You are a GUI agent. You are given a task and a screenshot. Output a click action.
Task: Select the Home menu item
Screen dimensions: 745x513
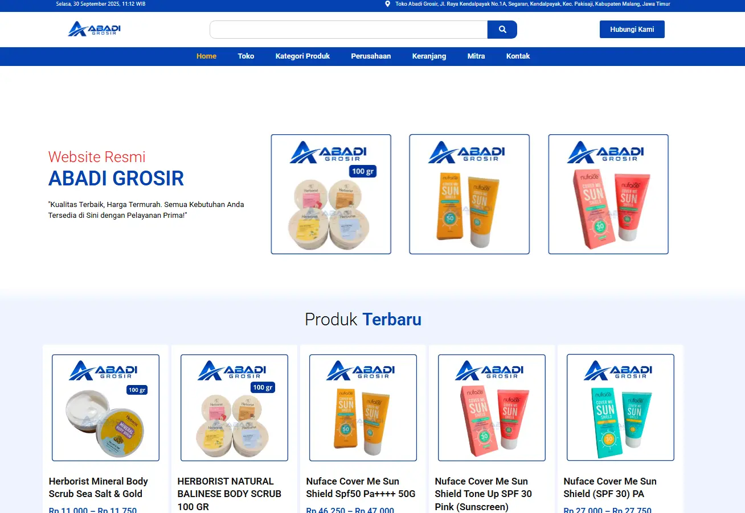(206, 56)
